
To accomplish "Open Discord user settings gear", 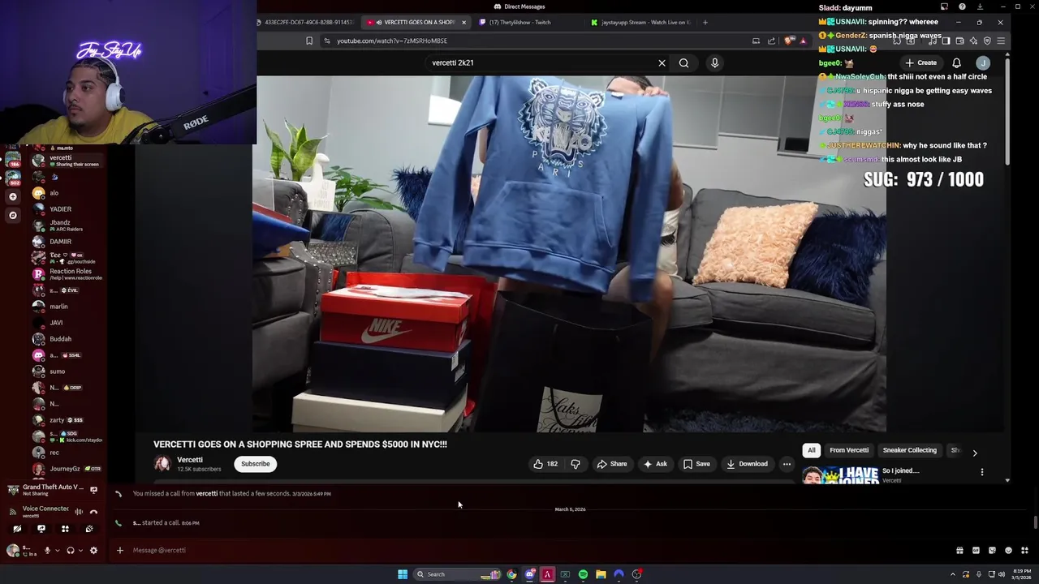I will (93, 550).
